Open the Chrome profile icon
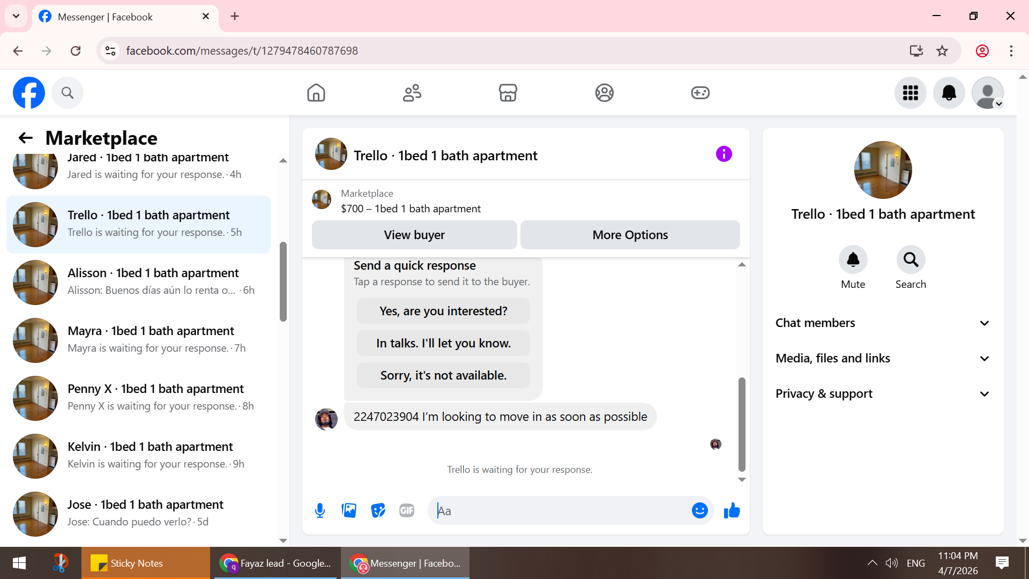Viewport: 1029px width, 579px height. pyautogui.click(x=982, y=51)
